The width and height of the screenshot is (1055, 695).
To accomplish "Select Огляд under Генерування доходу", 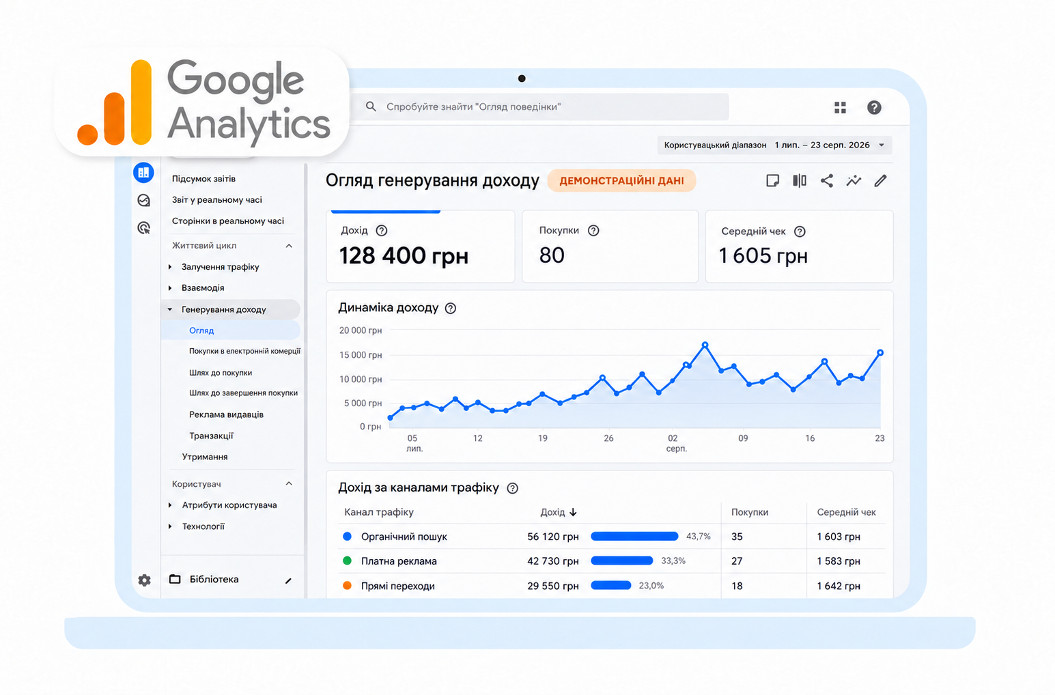I will [231, 330].
